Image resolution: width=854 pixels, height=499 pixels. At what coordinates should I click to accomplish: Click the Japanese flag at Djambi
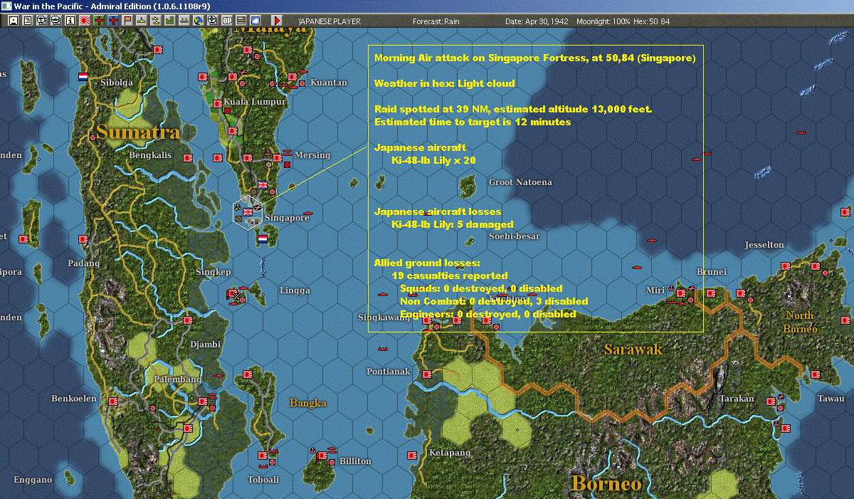point(188,320)
